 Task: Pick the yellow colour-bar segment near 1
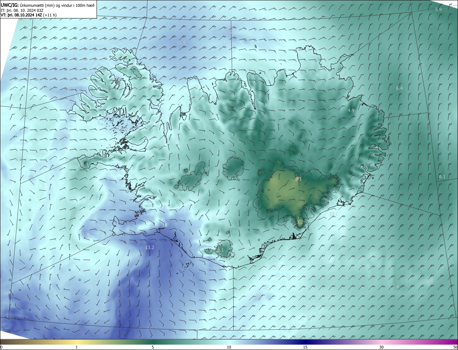tap(77, 342)
